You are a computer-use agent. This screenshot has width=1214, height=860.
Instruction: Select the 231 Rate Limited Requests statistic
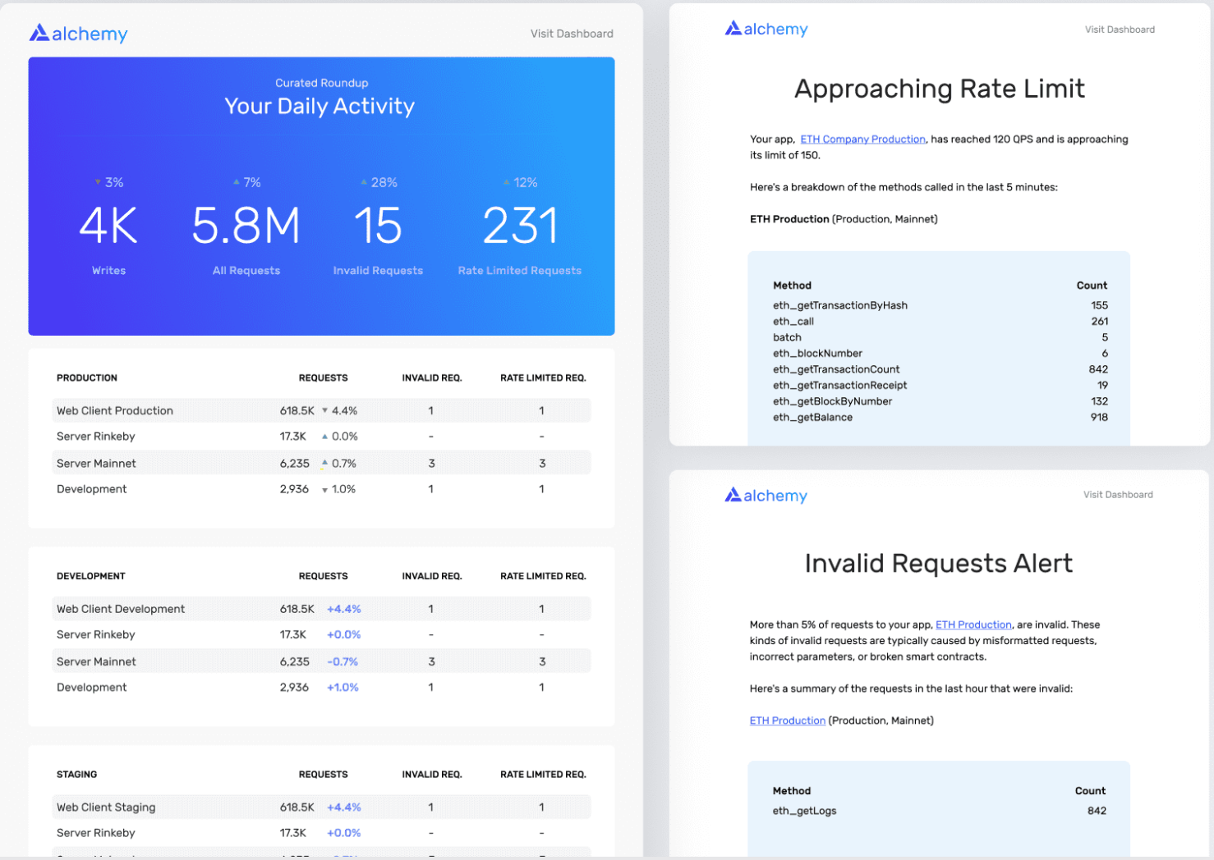pyautogui.click(x=520, y=226)
